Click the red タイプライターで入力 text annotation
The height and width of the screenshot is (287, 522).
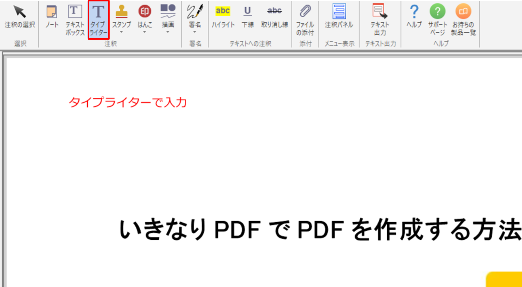[x=128, y=102]
